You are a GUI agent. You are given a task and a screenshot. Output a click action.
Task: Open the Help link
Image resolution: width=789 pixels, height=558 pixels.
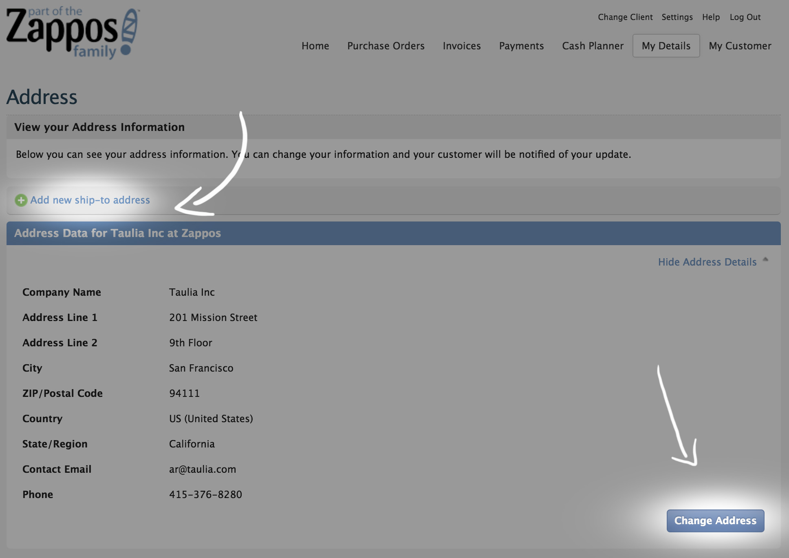(x=711, y=17)
